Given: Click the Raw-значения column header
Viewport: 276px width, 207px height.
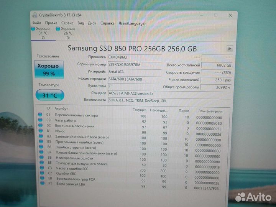Looking at the screenshot, I should click(210, 111).
